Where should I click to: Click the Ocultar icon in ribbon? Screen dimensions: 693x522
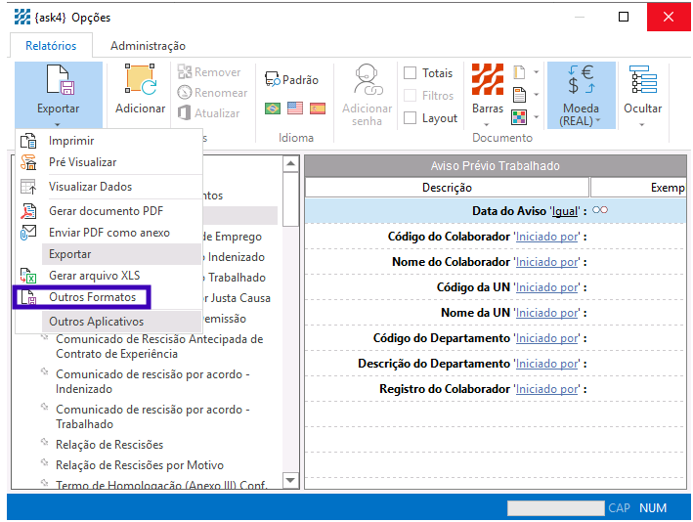click(642, 84)
